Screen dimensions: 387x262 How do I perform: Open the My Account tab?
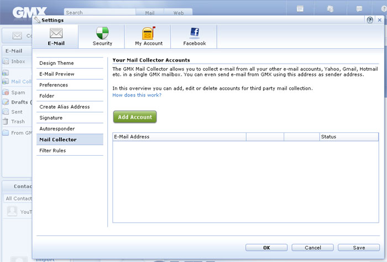point(149,37)
